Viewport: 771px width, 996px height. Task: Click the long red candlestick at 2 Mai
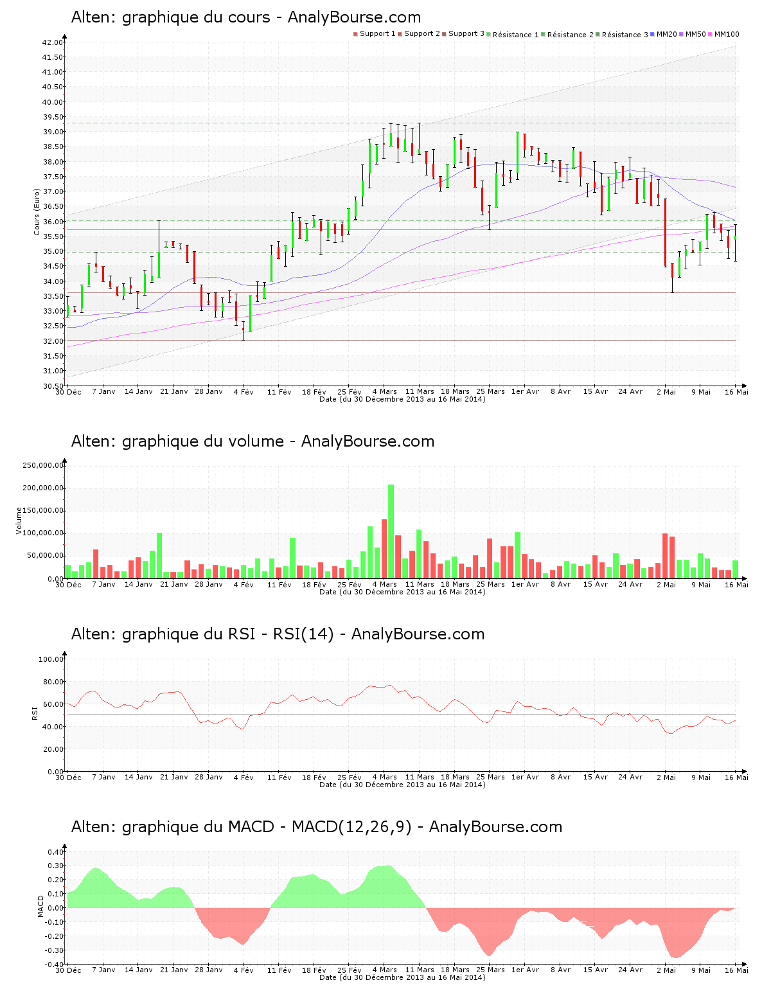[666, 233]
